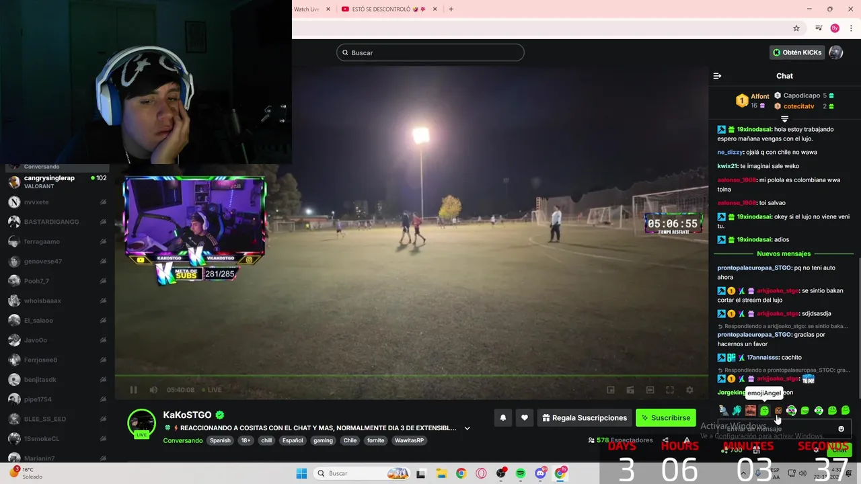This screenshot has width=861, height=484.
Task: Open nvvxete channel in sidebar
Action: (57, 202)
